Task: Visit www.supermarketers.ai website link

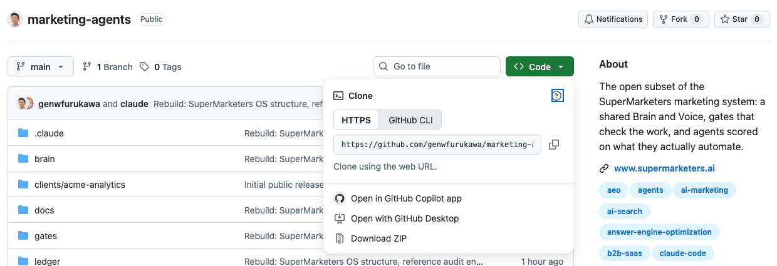Action: click(x=664, y=168)
